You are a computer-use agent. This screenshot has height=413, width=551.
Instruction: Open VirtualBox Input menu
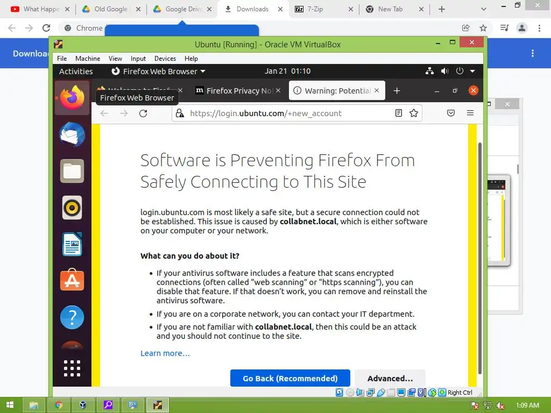point(138,58)
